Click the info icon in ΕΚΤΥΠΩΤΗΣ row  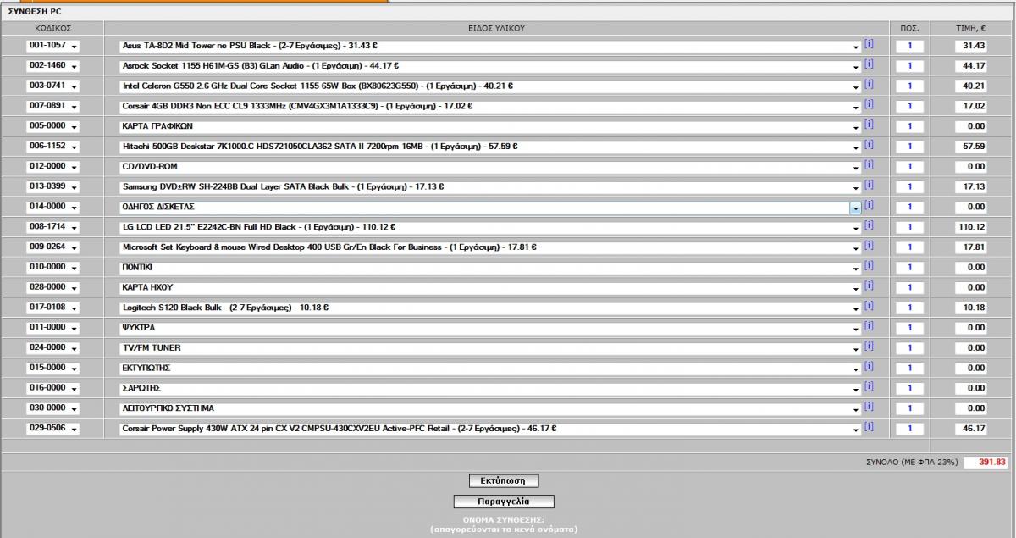[x=869, y=367]
